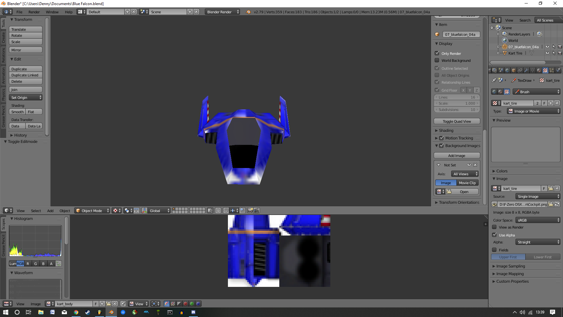Click the outliner horizontal scrollbar
563x317 pixels.
click(x=518, y=62)
